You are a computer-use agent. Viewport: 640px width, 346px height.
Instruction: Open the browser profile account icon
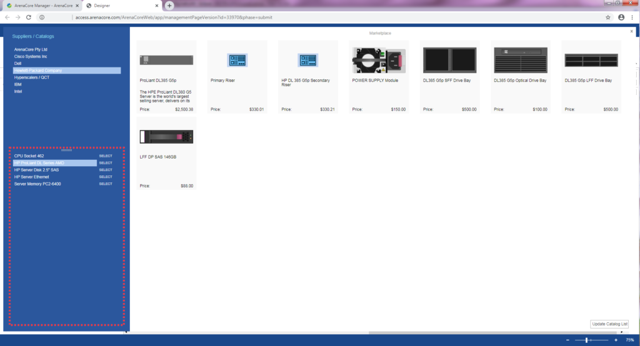click(x=621, y=17)
